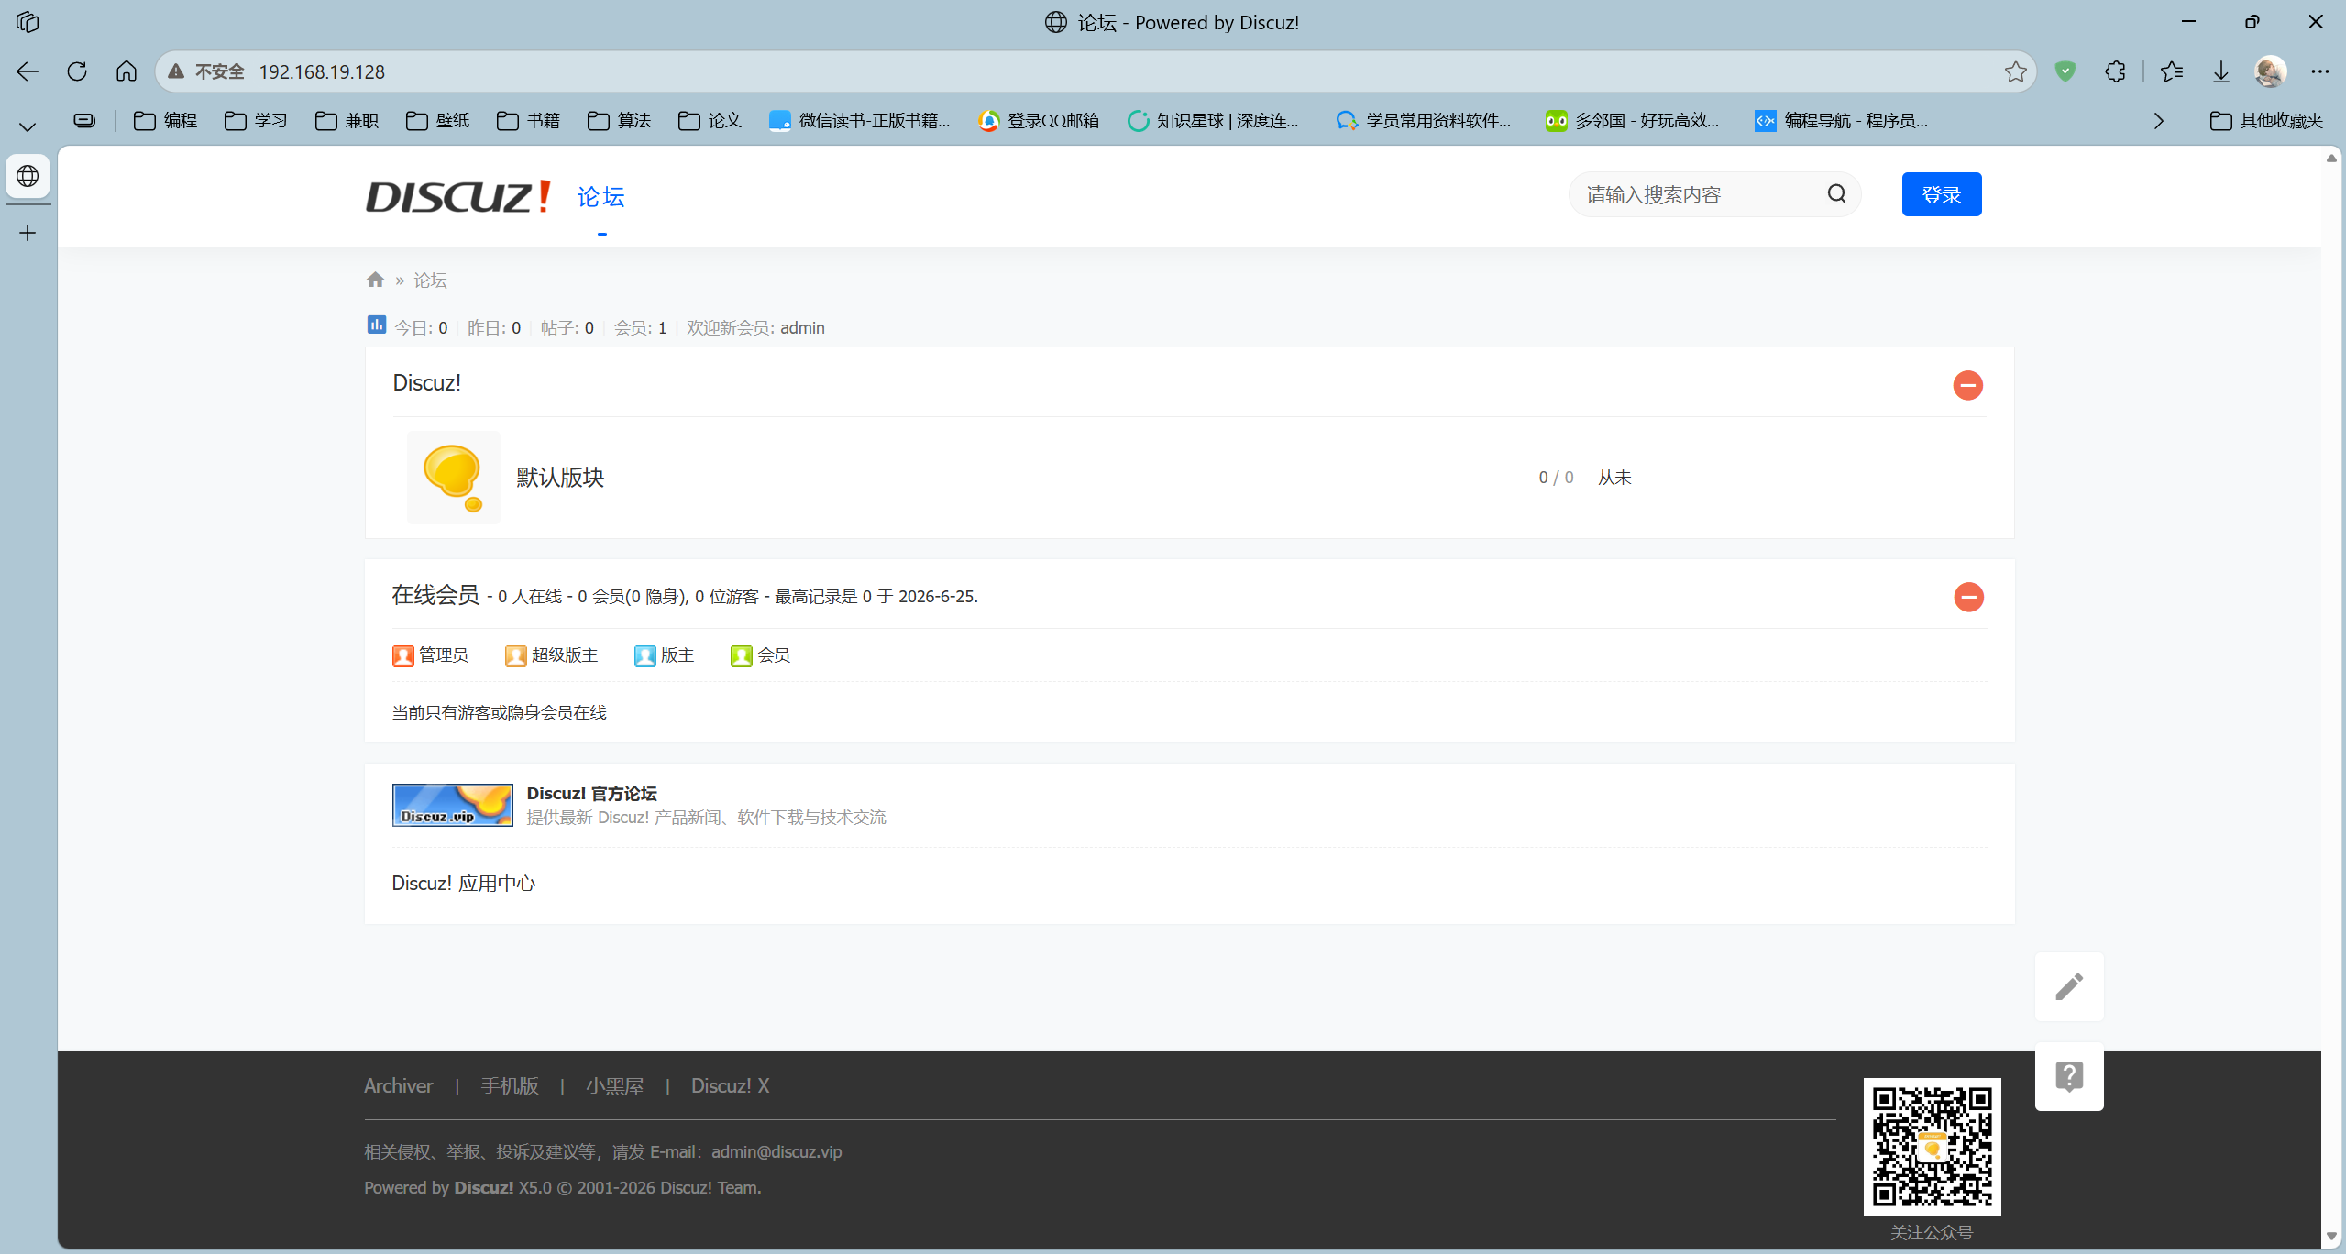Click the browser address bar URL
The width and height of the screenshot is (2346, 1254).
coord(322,71)
